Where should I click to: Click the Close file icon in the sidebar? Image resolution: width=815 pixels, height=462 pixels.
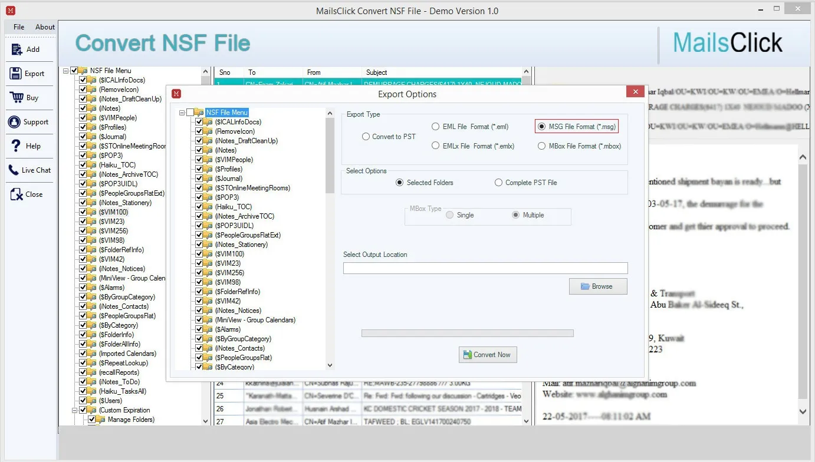[15, 194]
